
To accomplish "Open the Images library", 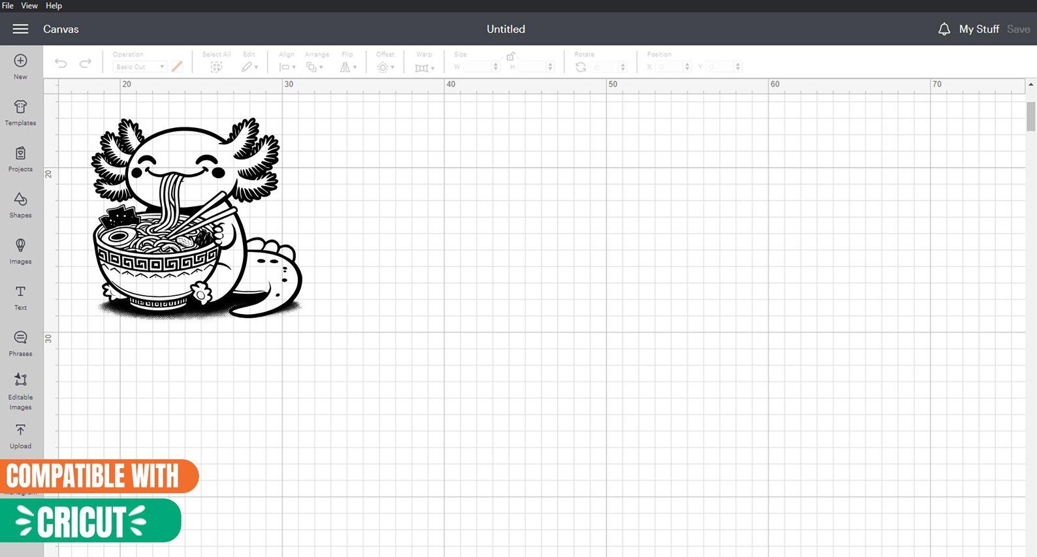I will 21,251.
